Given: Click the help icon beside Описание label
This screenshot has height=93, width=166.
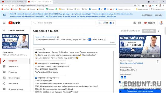Looking at the screenshot, I should 44,49.
